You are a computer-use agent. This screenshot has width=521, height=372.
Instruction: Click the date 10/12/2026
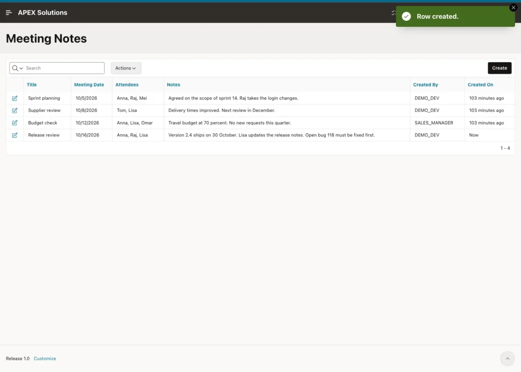coord(88,123)
